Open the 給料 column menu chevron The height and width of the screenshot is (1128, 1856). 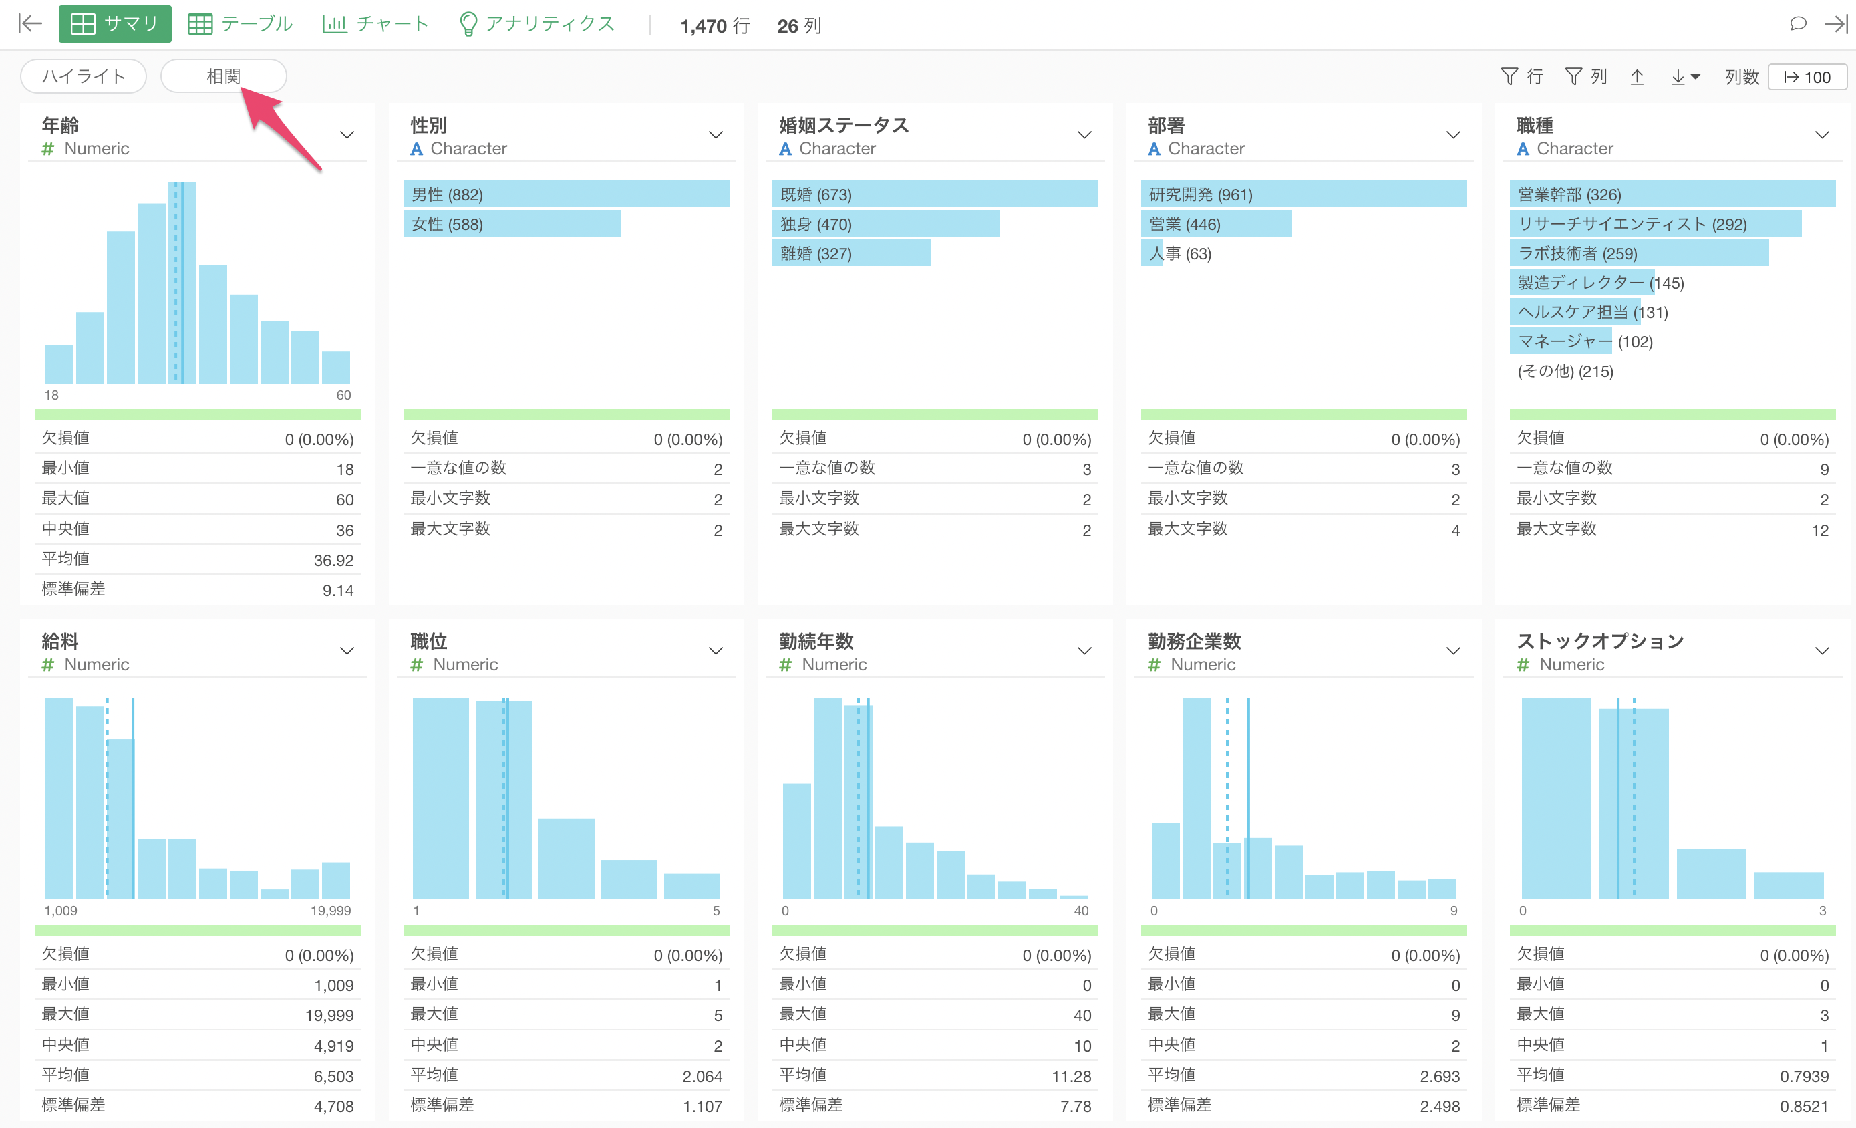point(347,650)
